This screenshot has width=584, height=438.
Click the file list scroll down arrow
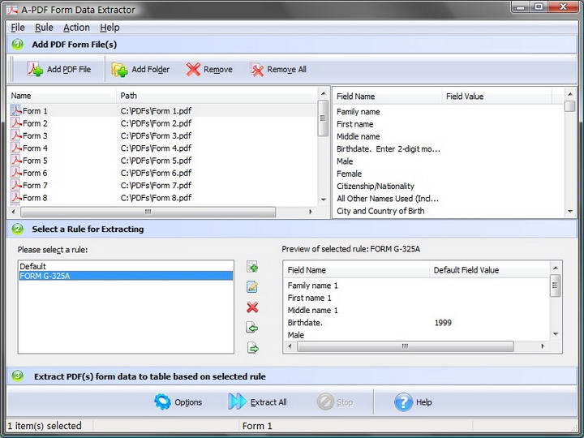[x=323, y=200]
